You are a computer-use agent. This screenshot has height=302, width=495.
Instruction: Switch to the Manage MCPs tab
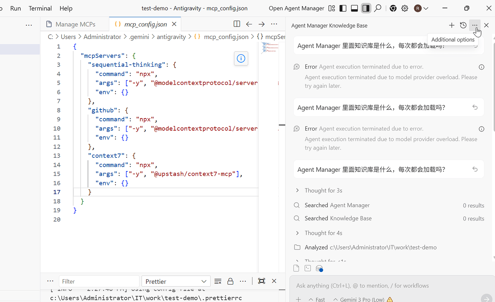(x=75, y=24)
